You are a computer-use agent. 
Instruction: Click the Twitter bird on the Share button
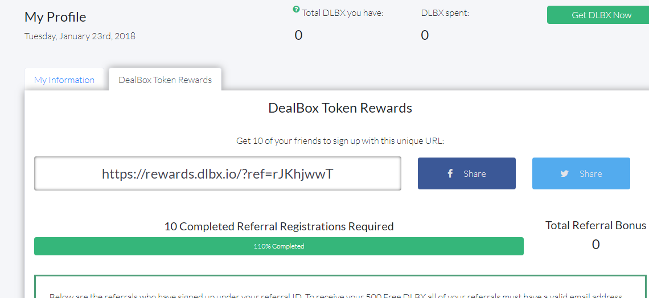pyautogui.click(x=564, y=173)
